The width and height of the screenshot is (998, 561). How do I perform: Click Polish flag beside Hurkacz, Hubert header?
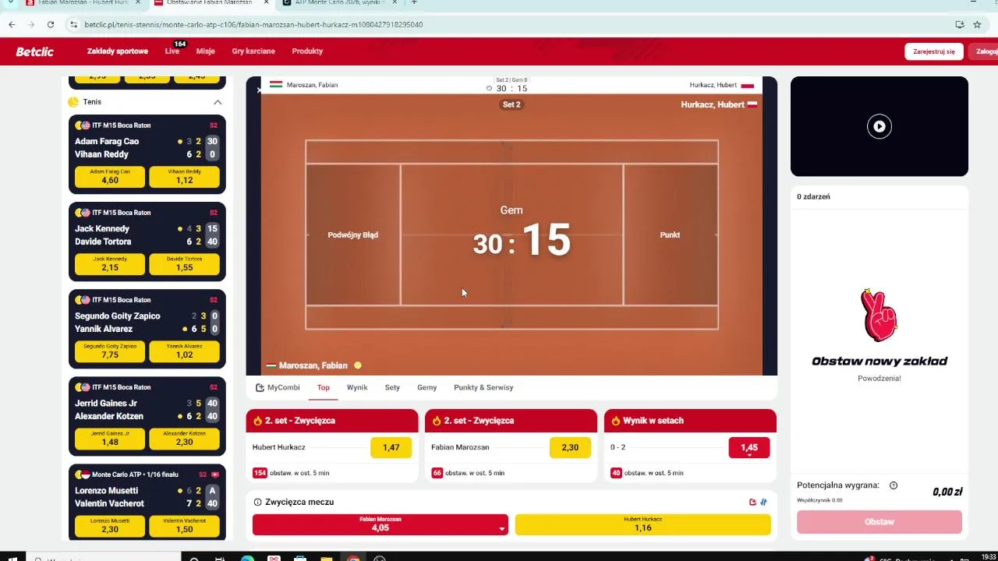coord(747,85)
